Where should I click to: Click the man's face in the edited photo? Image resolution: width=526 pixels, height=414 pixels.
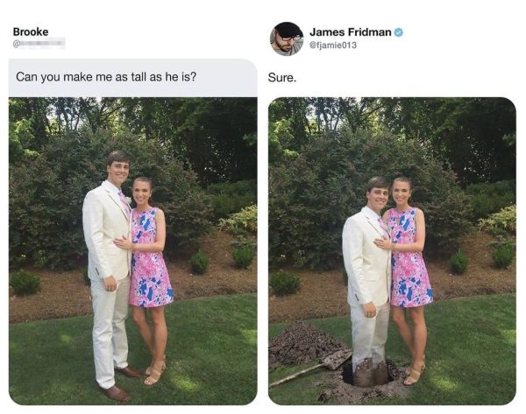[x=378, y=195]
